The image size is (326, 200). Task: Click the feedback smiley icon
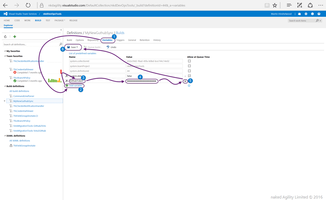point(313,14)
